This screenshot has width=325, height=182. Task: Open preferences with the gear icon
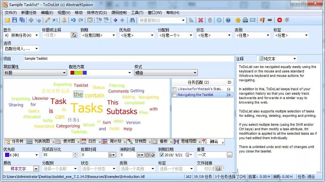coord(219,20)
